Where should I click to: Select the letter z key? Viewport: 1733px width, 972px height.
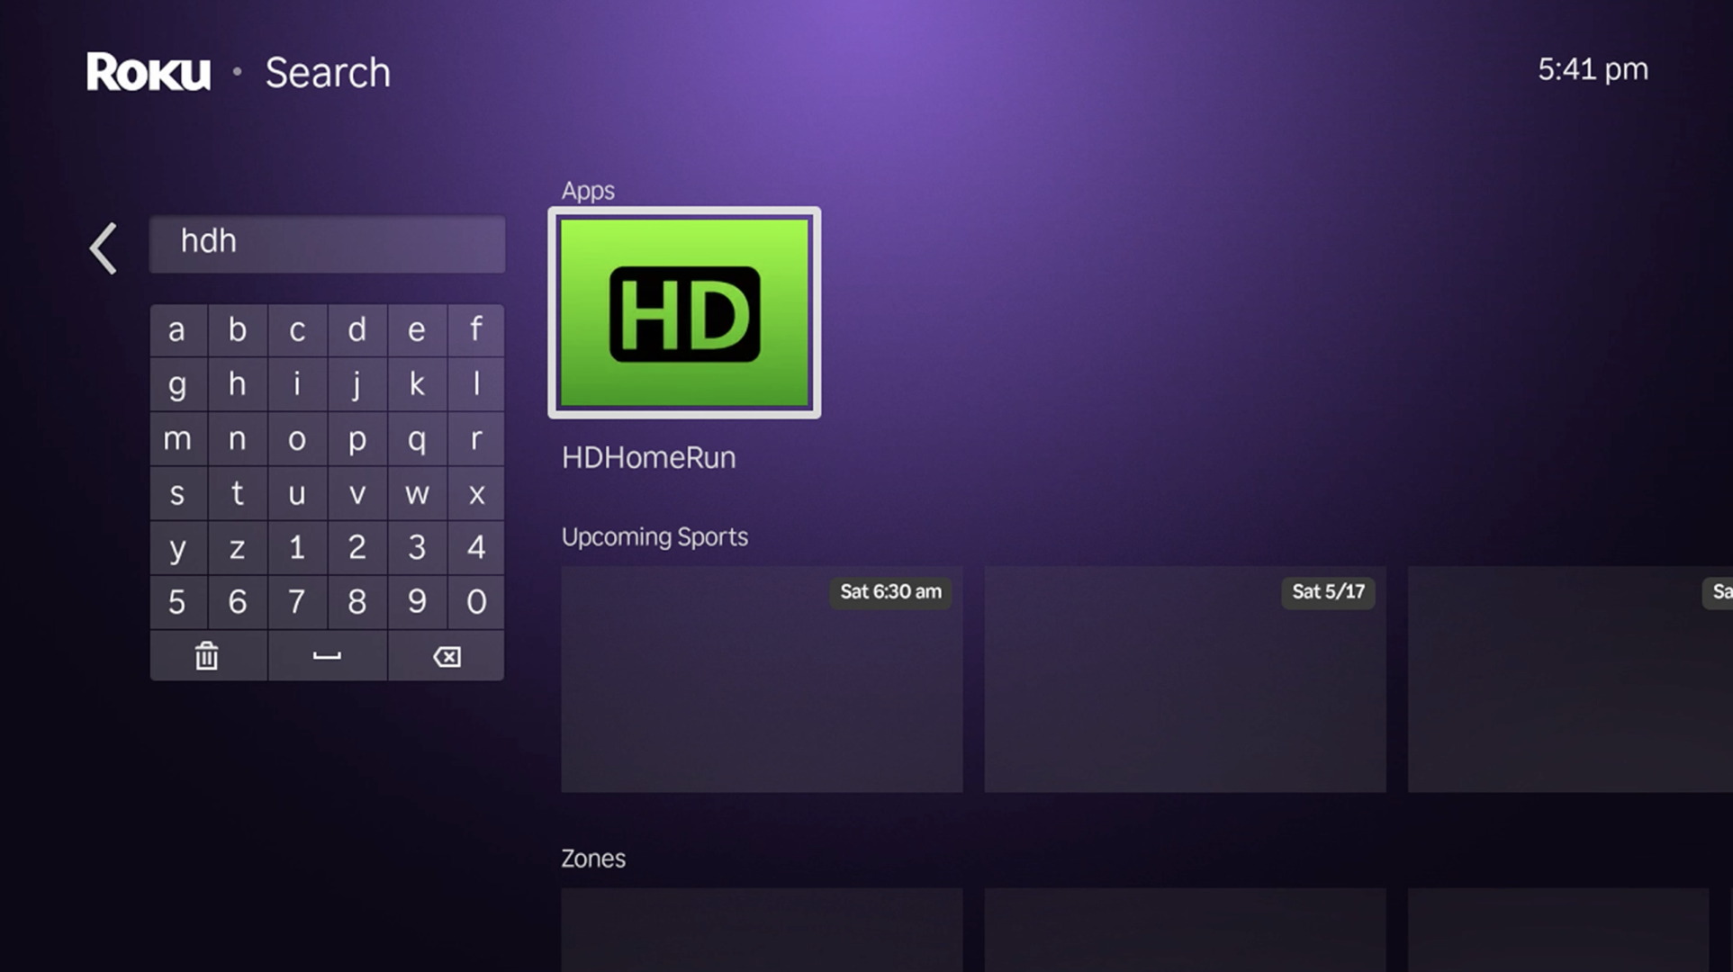(238, 547)
